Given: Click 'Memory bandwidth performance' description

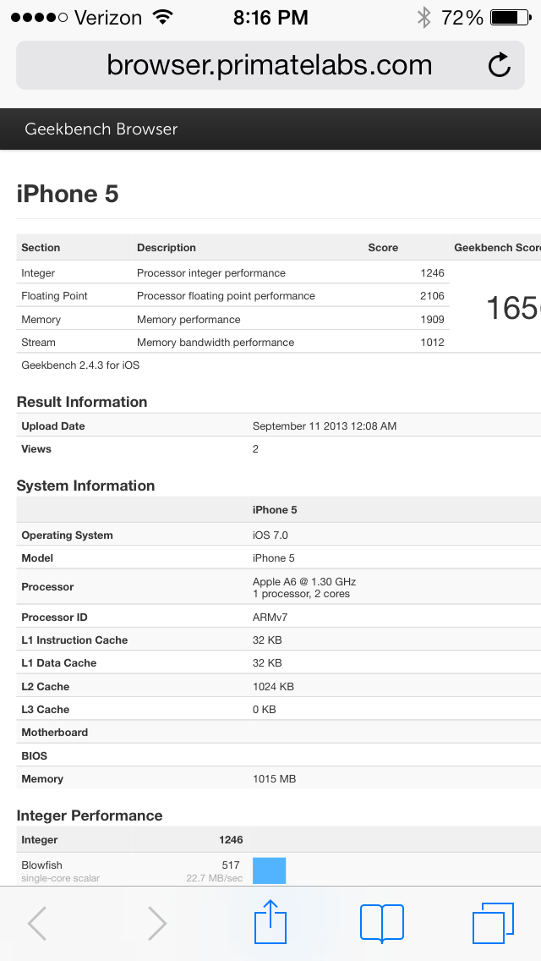Looking at the screenshot, I should (216, 342).
